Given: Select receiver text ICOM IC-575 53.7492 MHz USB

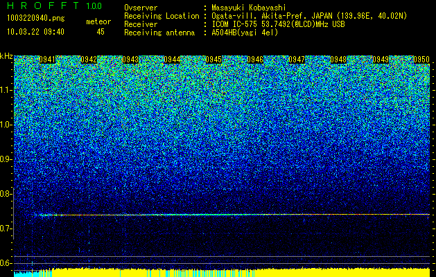Looking at the screenshot, I should pyautogui.click(x=279, y=24).
